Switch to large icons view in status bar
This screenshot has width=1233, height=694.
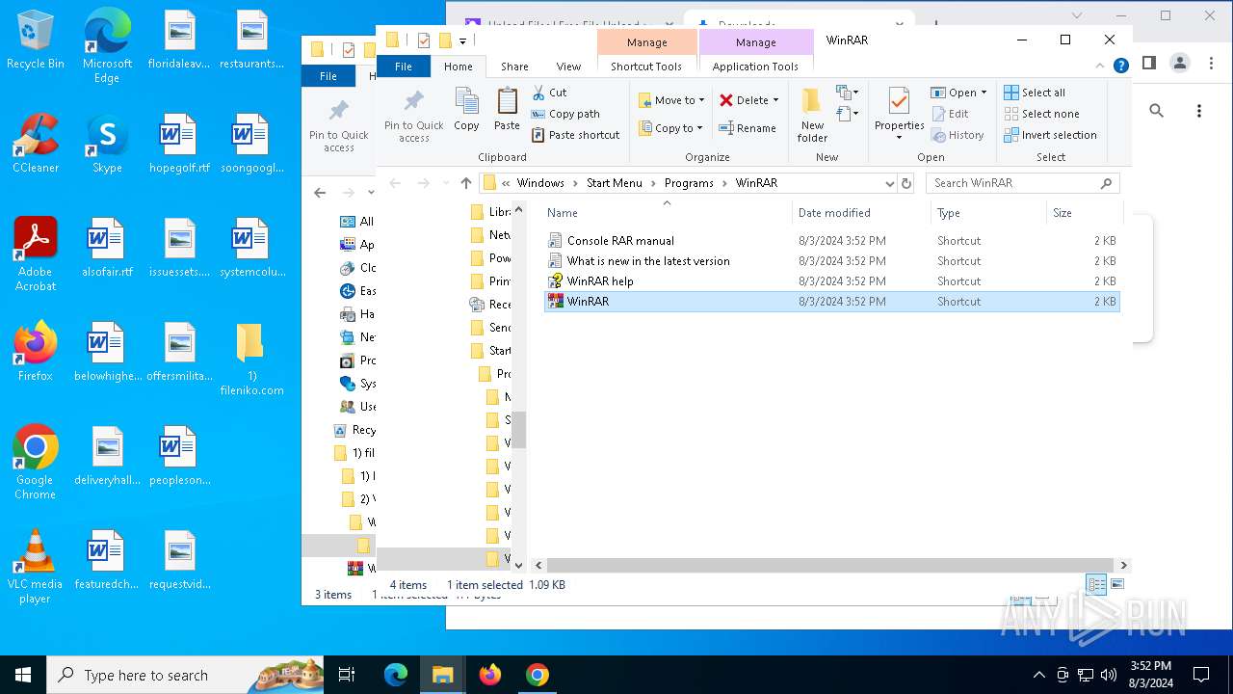1117,584
